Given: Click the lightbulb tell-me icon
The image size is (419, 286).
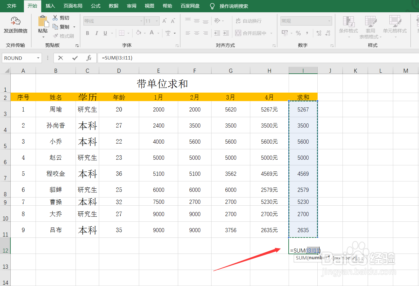Looking at the screenshot, I should point(212,6).
